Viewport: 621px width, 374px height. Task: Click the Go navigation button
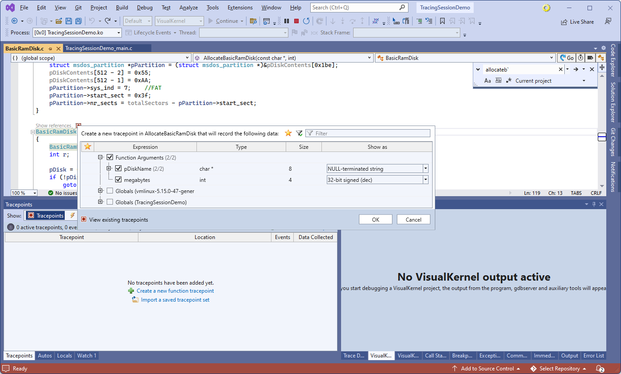[x=567, y=58]
